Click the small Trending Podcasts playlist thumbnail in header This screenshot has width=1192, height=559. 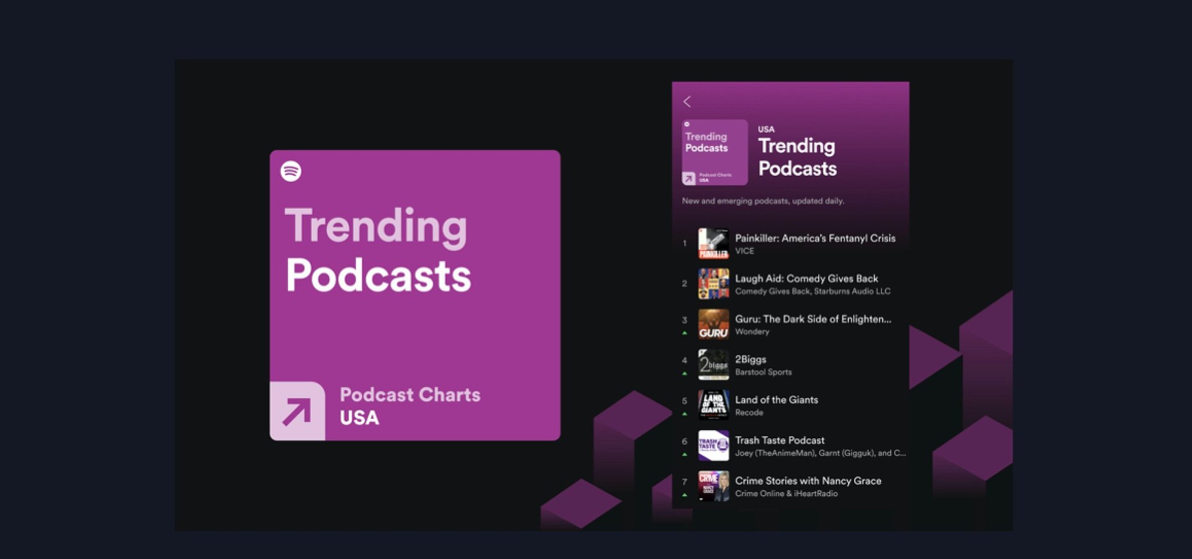coord(713,152)
